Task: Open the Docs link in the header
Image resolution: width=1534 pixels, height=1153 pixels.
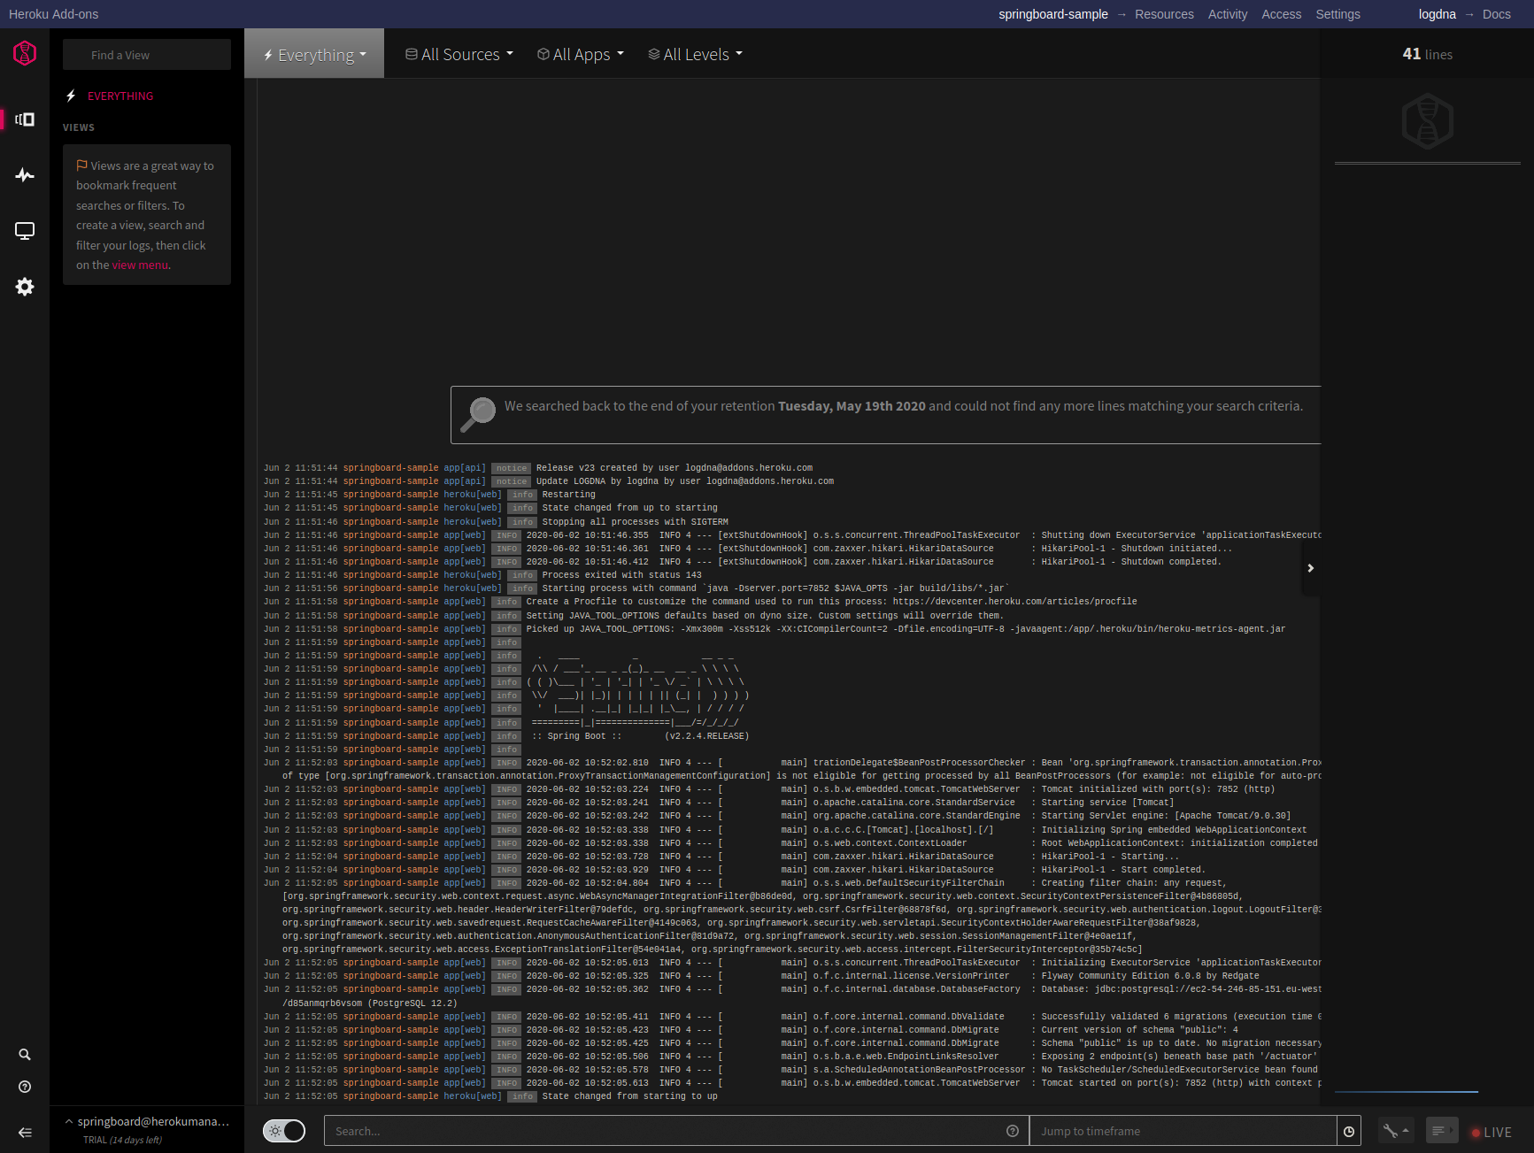Action: click(1496, 14)
